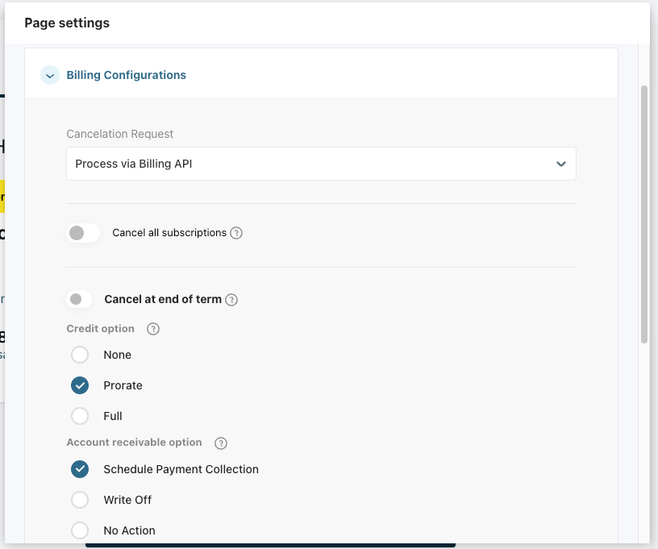
Task: Open Cancelation Request dropdown
Action: pyautogui.click(x=321, y=164)
